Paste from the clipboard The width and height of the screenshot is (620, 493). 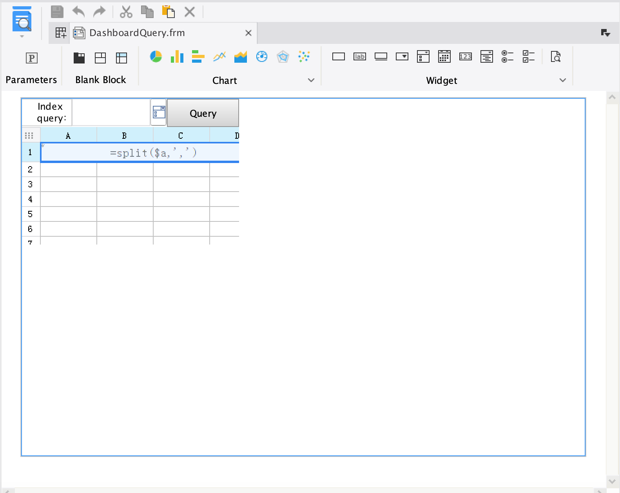click(x=168, y=12)
